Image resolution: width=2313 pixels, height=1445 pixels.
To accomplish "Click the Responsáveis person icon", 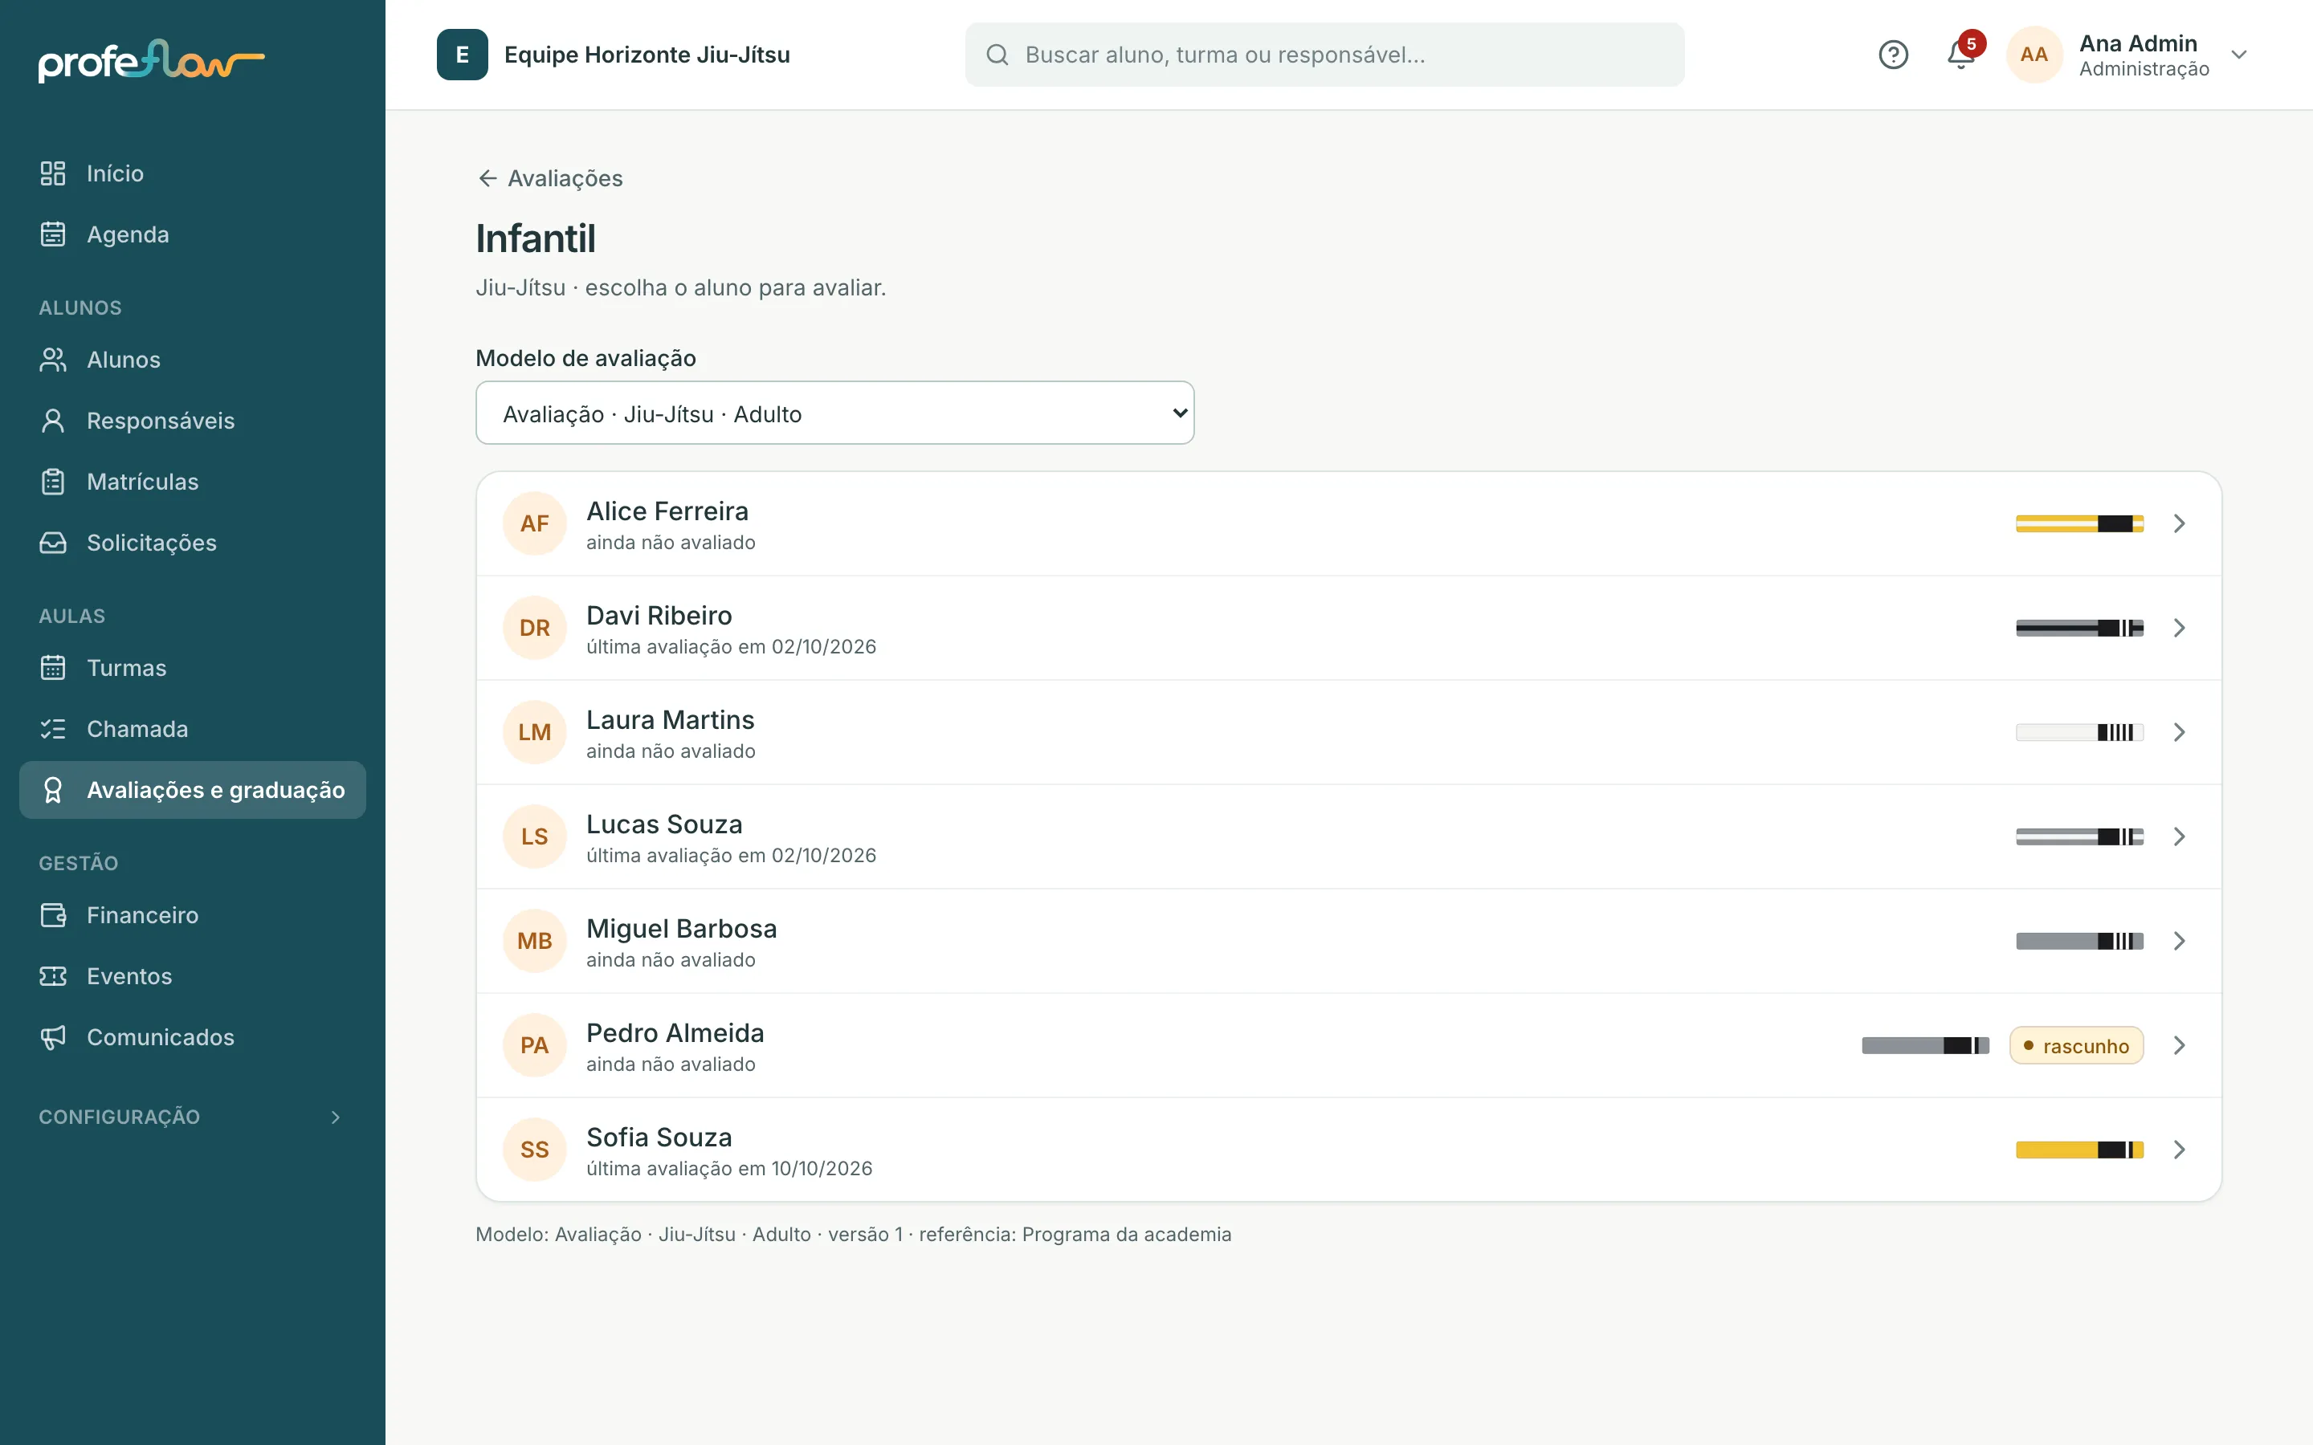I will point(52,421).
